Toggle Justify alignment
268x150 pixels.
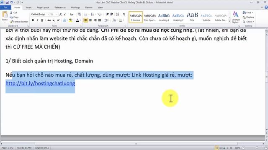point(100,20)
